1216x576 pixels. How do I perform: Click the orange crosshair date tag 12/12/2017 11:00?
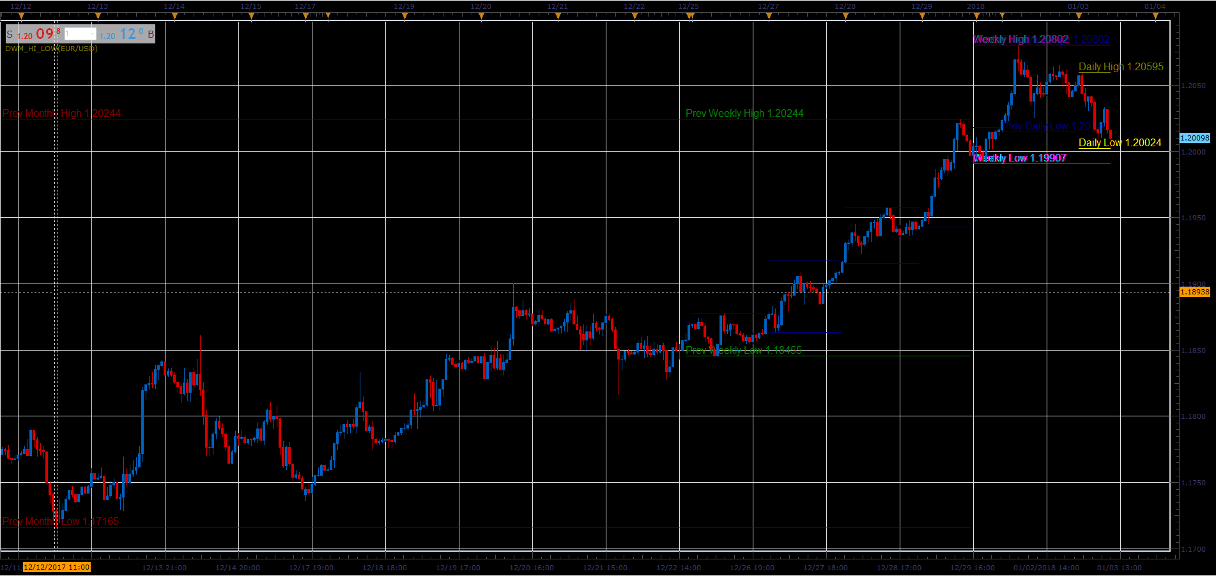[57, 567]
